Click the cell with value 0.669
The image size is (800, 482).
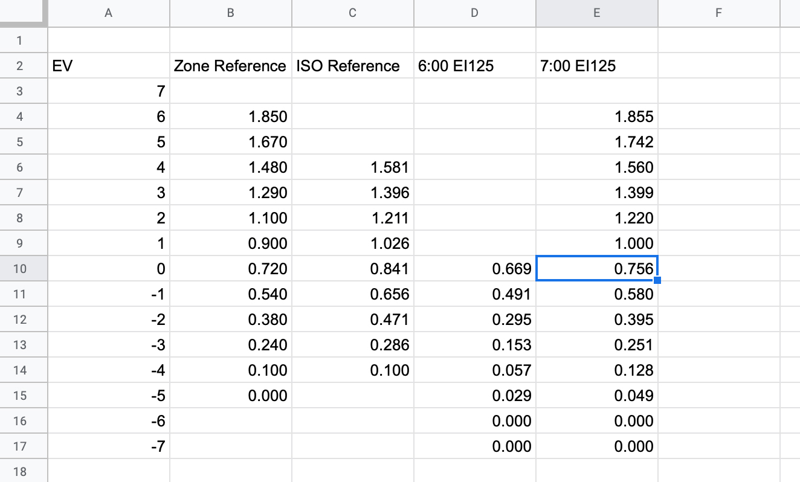pos(474,269)
